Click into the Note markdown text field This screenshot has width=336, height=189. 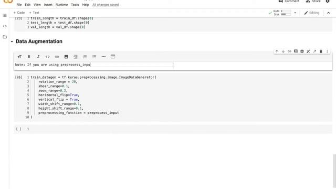93,65
